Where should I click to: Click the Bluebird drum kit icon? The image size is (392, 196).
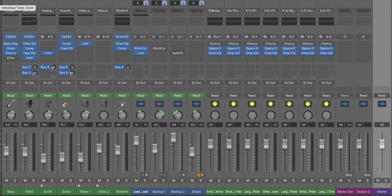pyautogui.click(x=122, y=104)
